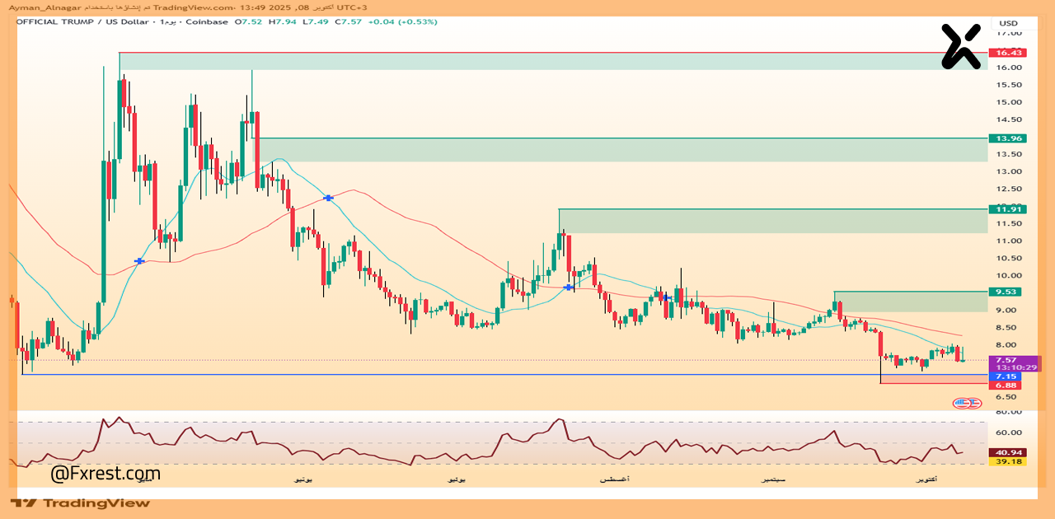Viewport: 1055px width, 519px height.
Task: Click the blue cross marker near 9.70
Action: [x=568, y=288]
